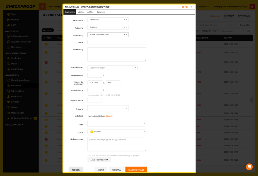Clear the Arbetsställe CheckProof selection
Image resolution: width=258 pixels, height=176 pixels.
(124, 20)
